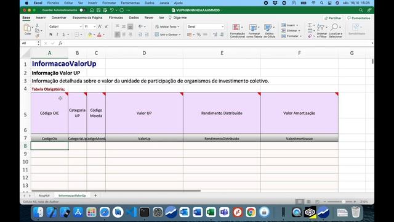This screenshot has height=222, width=394.
Task: Click the insert function fx button
Action: click(60, 43)
